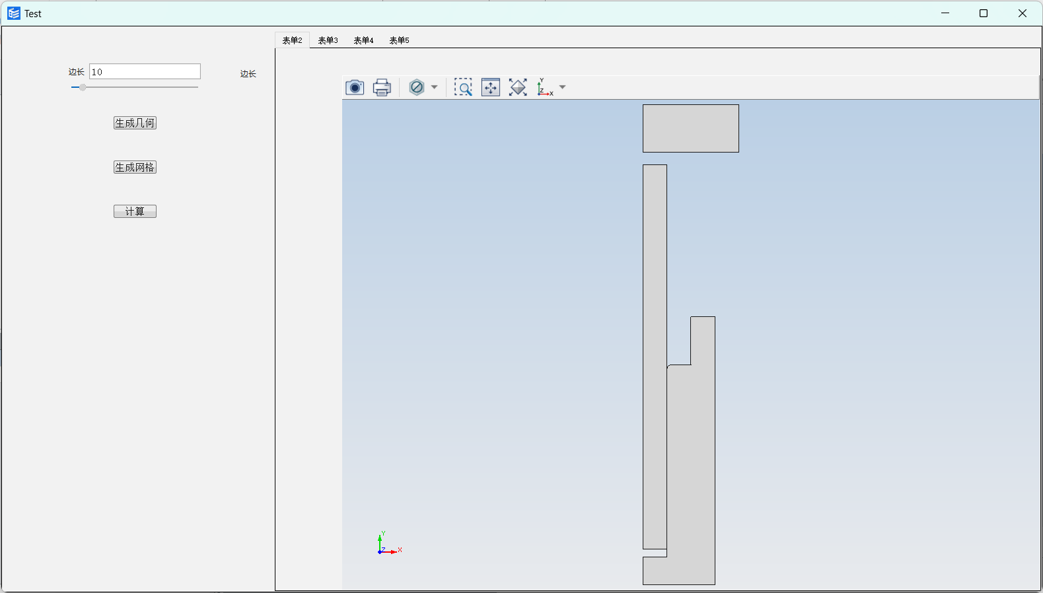This screenshot has height=593, width=1043.
Task: Switch to the 表单2 tab
Action: point(292,40)
